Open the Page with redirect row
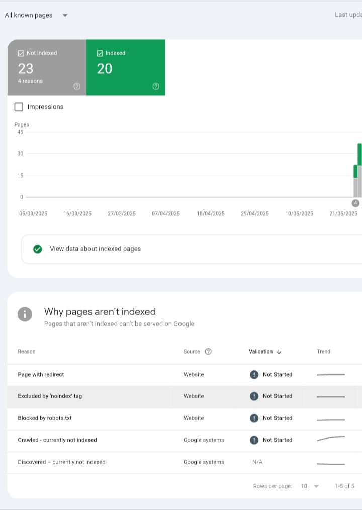 pyautogui.click(x=185, y=375)
